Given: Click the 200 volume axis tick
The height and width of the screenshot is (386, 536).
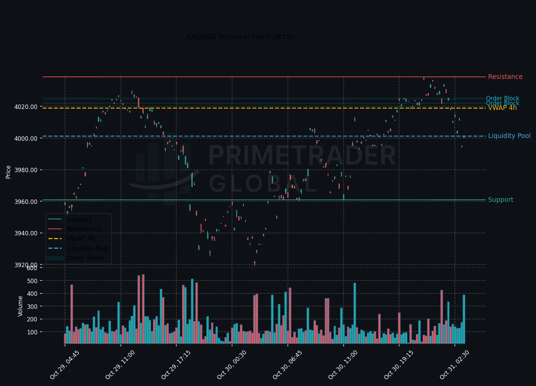Looking at the screenshot, I should 32,319.
